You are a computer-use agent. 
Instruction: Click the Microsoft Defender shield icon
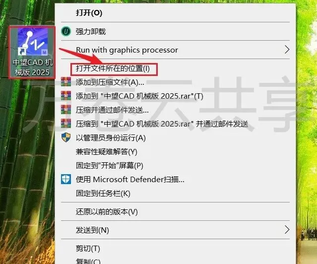click(66, 180)
